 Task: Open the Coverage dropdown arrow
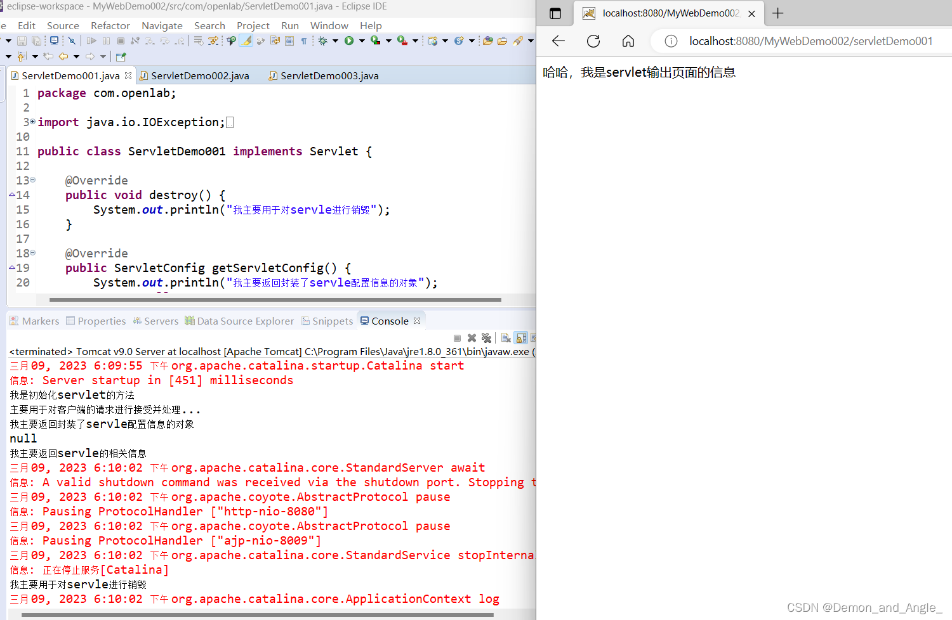(x=388, y=41)
